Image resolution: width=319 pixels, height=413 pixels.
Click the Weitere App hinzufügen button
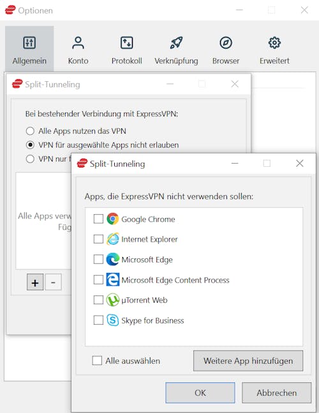248,361
